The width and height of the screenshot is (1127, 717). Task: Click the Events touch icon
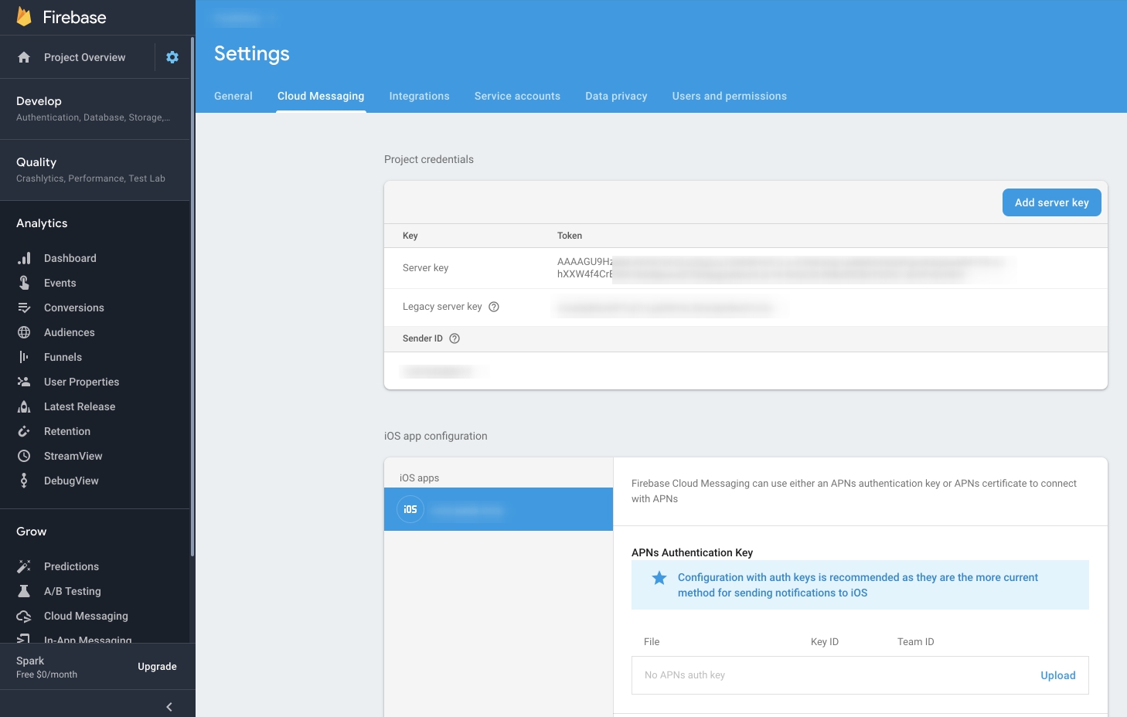[x=24, y=283]
